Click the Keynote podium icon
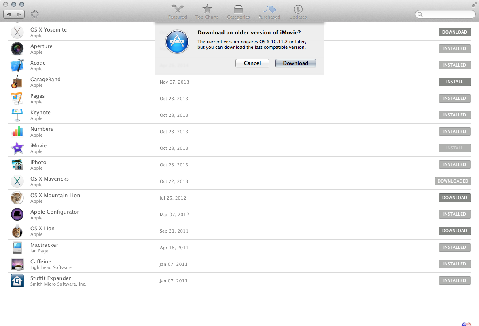 pyautogui.click(x=17, y=115)
